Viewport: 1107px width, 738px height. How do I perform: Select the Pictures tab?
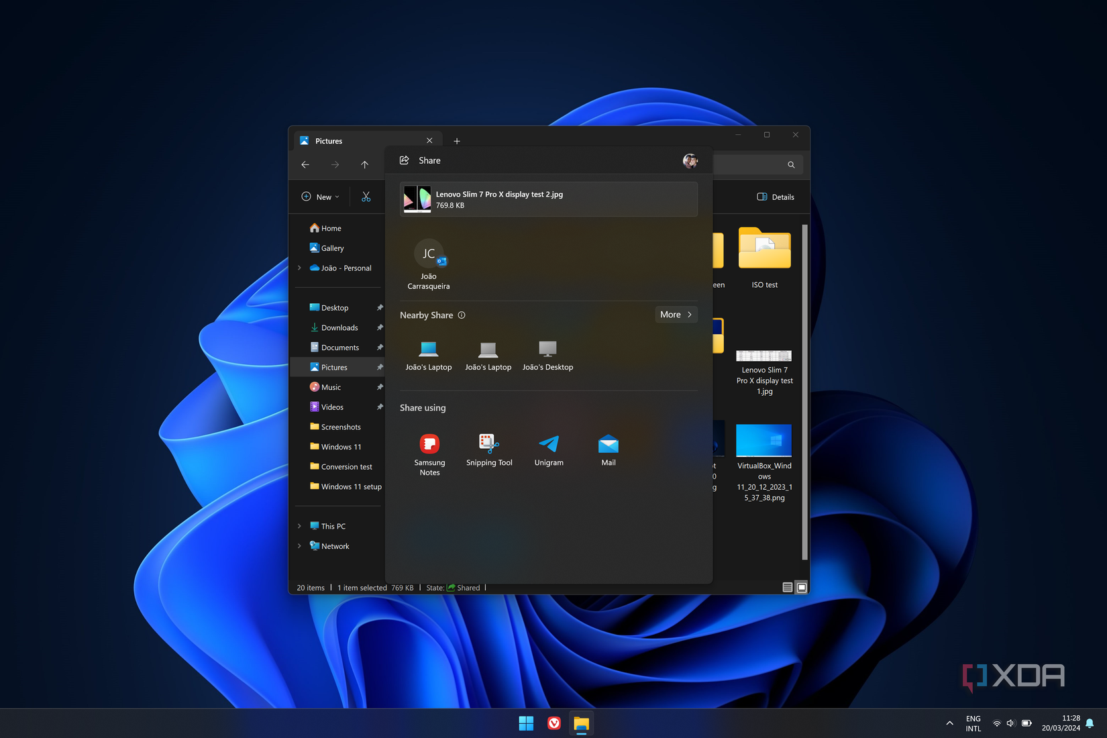[x=329, y=141]
